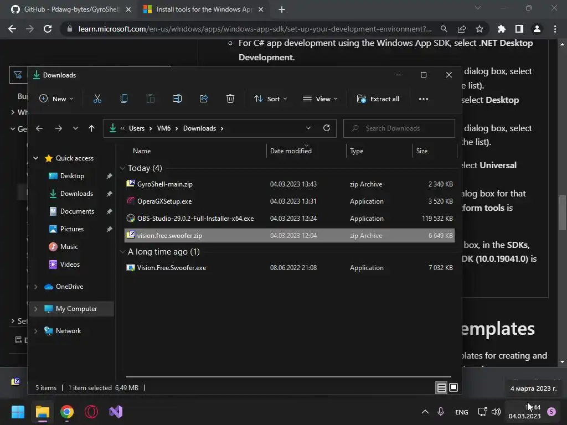Open Windows Start menu

pyautogui.click(x=18, y=412)
